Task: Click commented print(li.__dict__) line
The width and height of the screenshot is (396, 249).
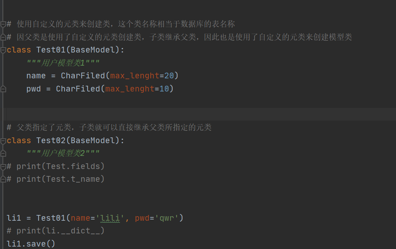Action: pos(55,231)
